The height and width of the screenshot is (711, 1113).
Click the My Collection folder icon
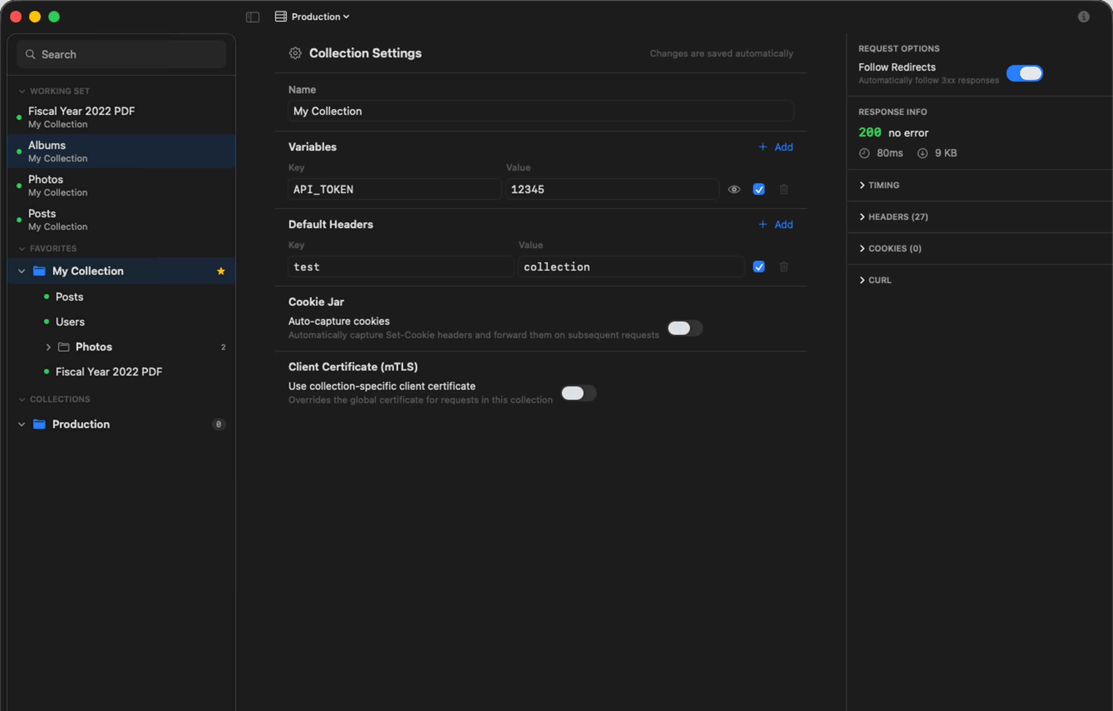[x=39, y=271]
